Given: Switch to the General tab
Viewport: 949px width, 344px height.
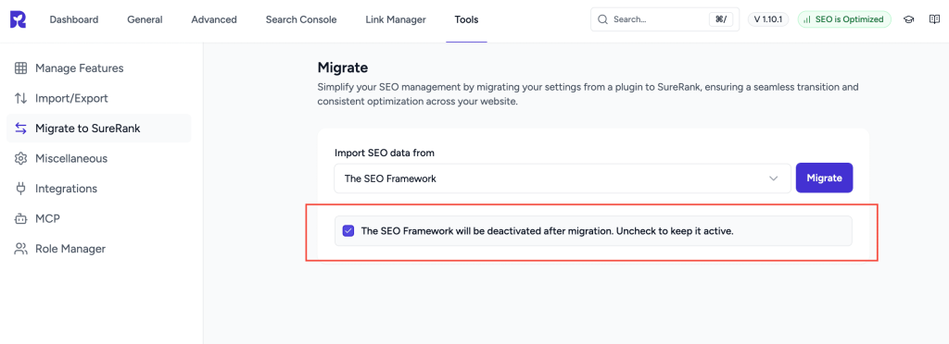Looking at the screenshot, I should tap(145, 20).
